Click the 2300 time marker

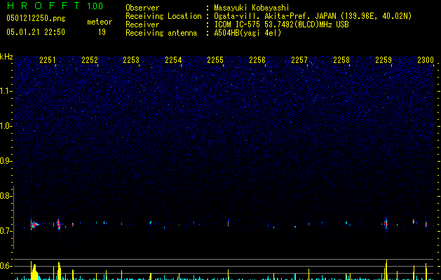point(426,60)
